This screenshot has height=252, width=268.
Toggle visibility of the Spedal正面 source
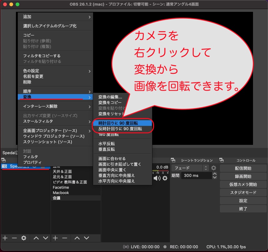[34, 167]
